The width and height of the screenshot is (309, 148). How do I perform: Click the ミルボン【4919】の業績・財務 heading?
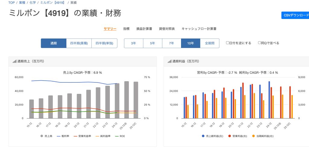(65, 13)
